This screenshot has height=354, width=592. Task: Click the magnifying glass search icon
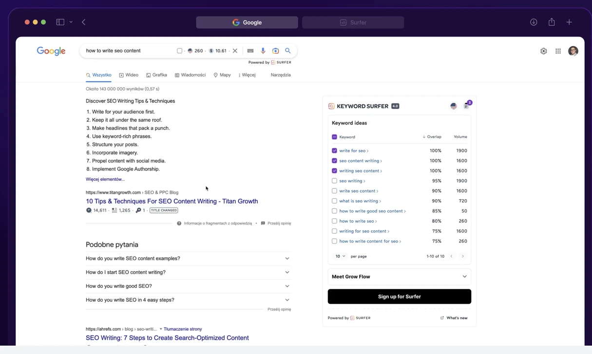tap(288, 51)
